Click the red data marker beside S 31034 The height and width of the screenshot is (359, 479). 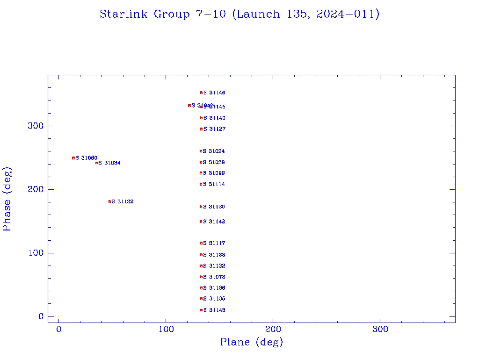[x=96, y=163]
